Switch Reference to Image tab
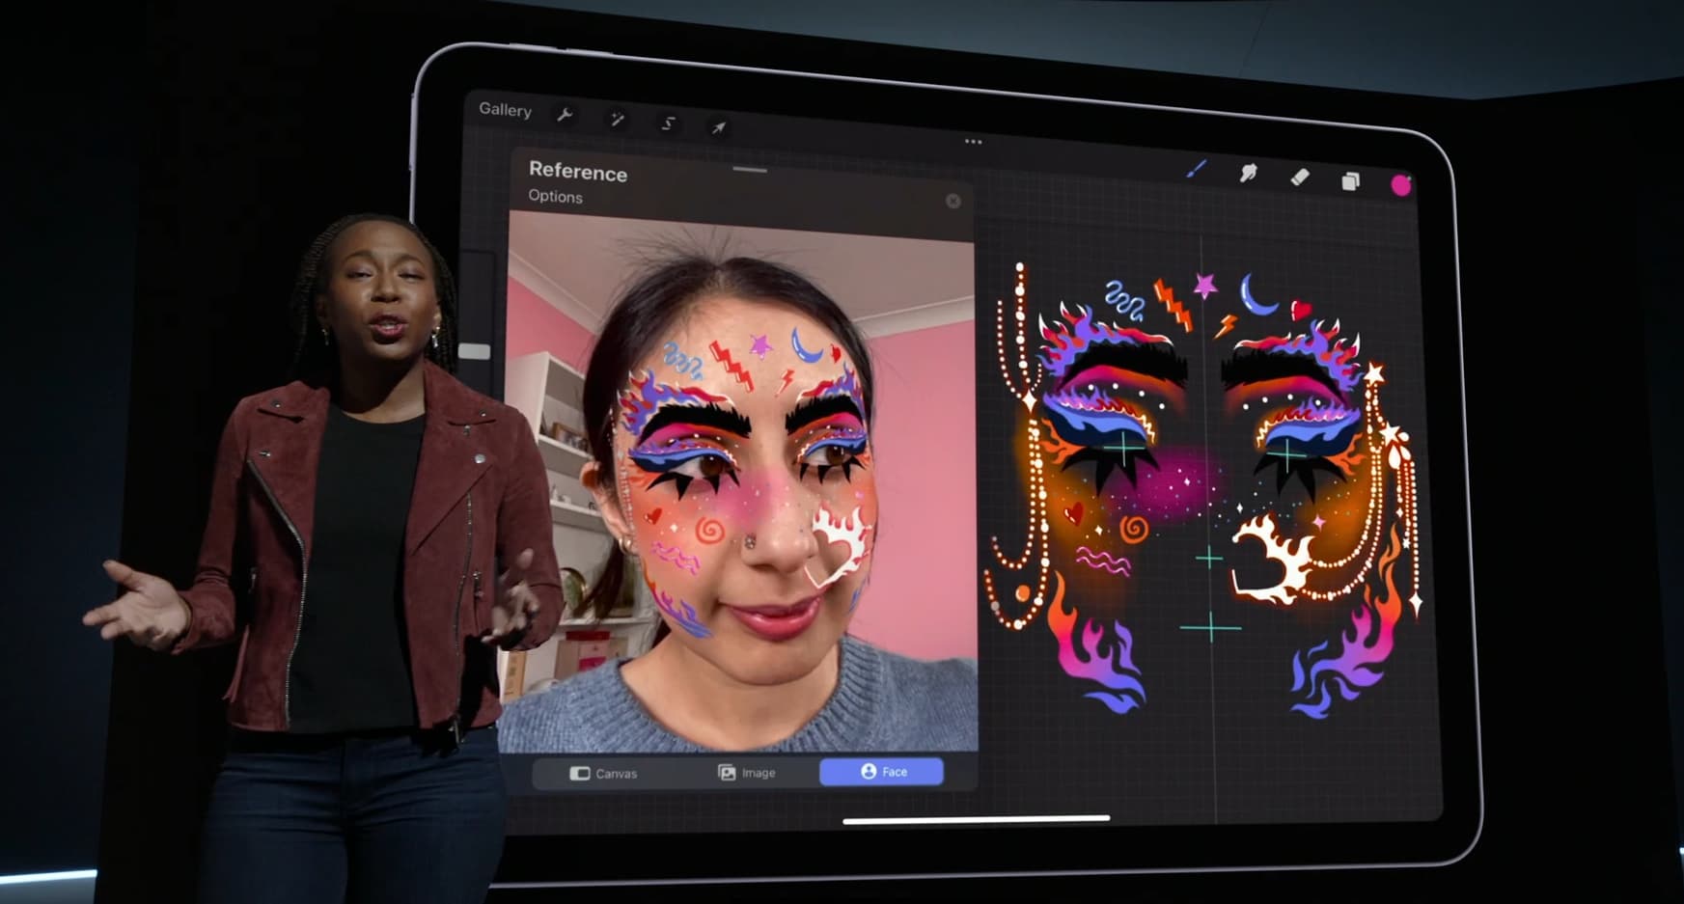Image resolution: width=1684 pixels, height=904 pixels. pos(746,773)
